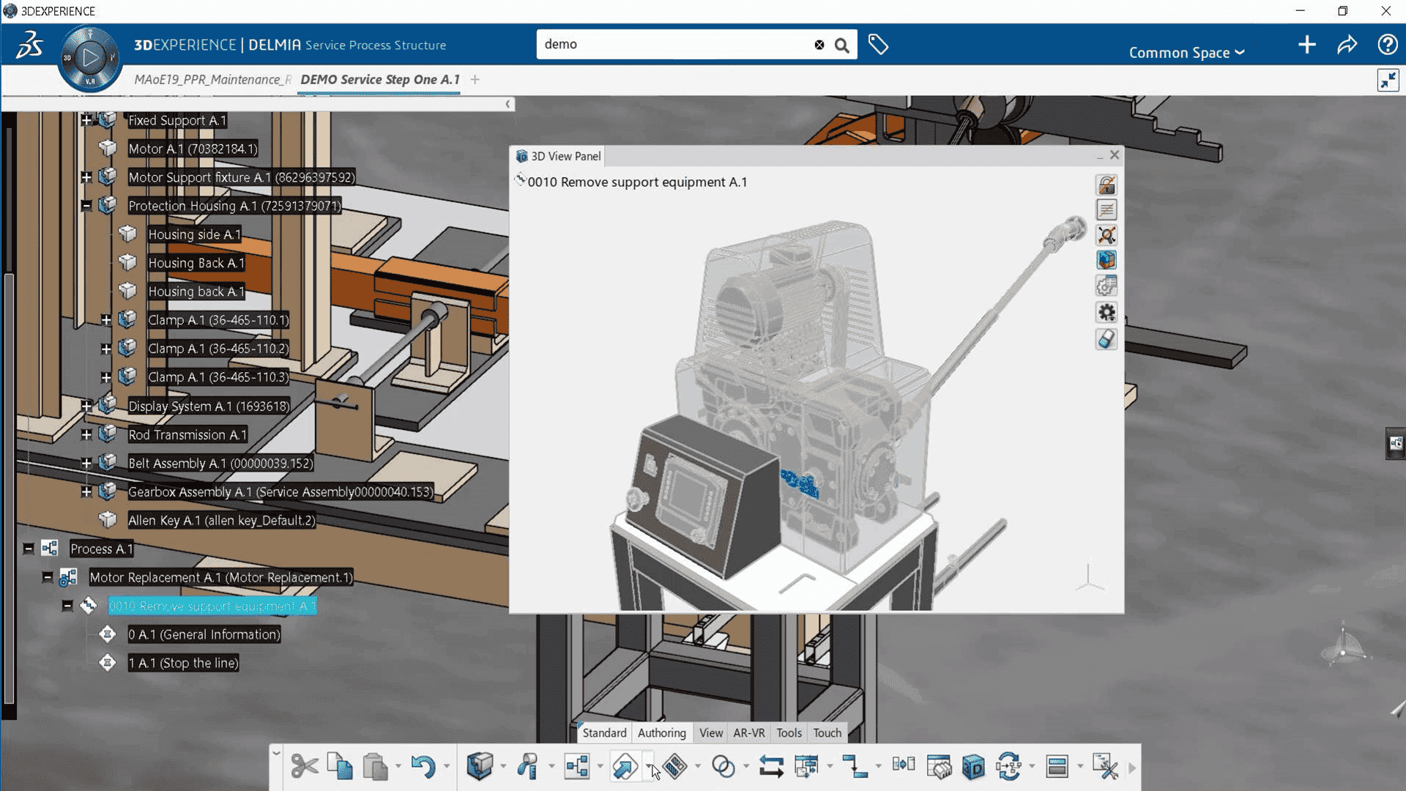This screenshot has height=791, width=1406.
Task: Click the 3D View Panel settings icon
Action: tap(1106, 313)
